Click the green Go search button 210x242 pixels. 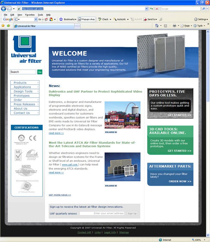tap(40, 72)
